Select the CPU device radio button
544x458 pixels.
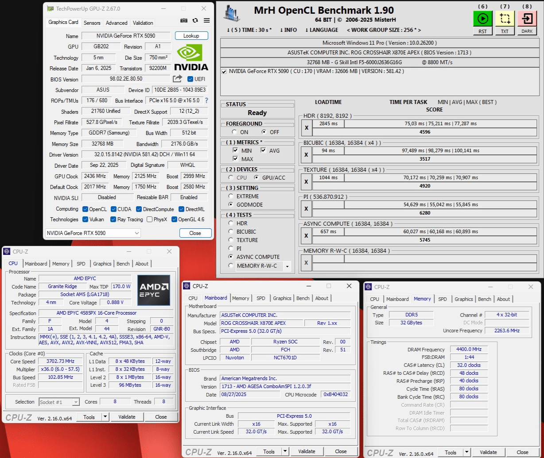click(x=231, y=177)
